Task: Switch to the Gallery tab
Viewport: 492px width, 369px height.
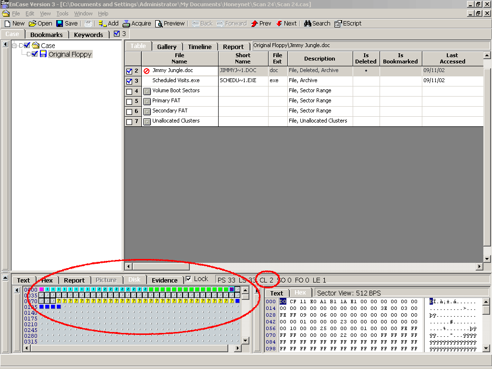Action: coord(167,47)
